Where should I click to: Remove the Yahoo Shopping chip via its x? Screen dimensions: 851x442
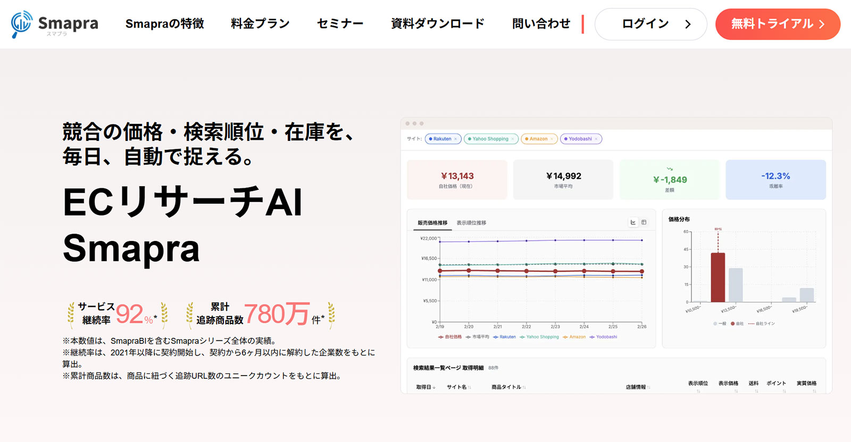[x=513, y=139]
